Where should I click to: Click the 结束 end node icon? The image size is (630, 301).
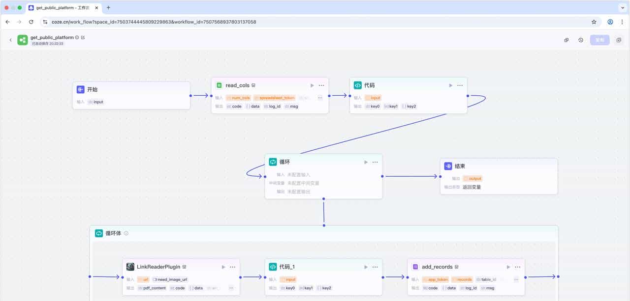tap(448, 166)
